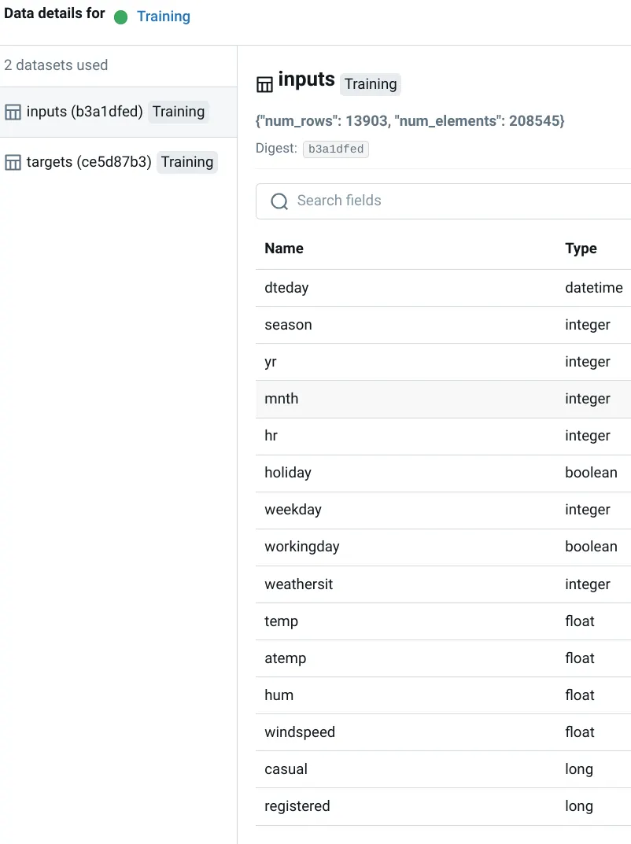Viewport: 631px width, 844px height.
Task: Click the num_rows summary text
Action: tap(410, 120)
